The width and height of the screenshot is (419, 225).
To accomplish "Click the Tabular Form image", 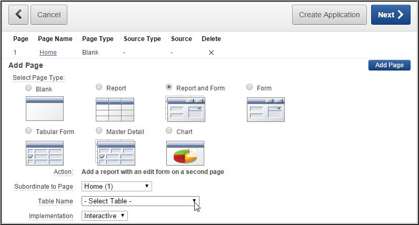I will [45, 153].
